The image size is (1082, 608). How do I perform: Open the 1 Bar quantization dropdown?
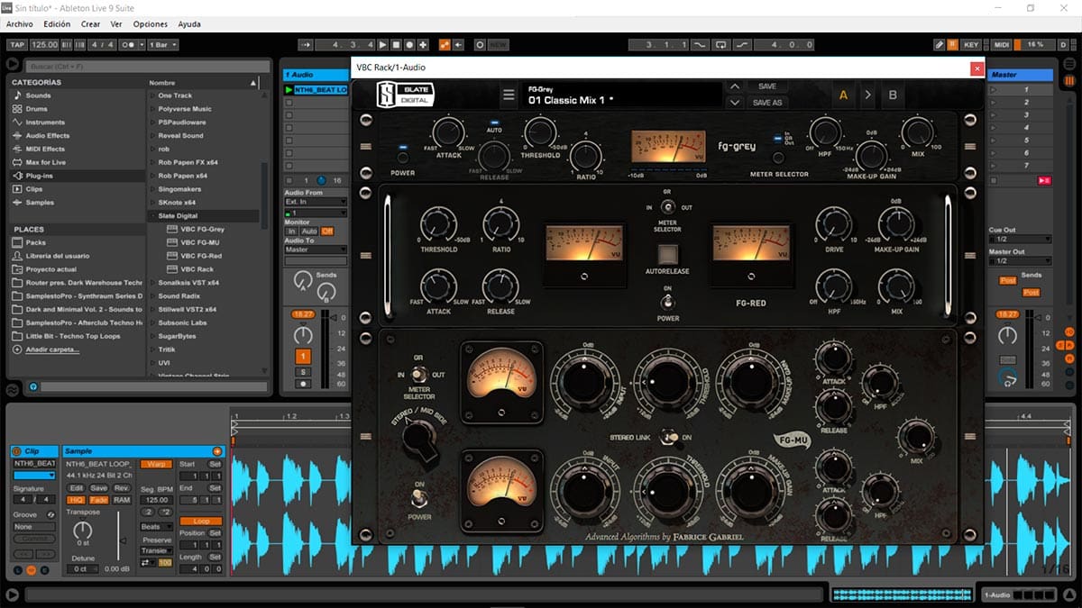pyautogui.click(x=163, y=44)
